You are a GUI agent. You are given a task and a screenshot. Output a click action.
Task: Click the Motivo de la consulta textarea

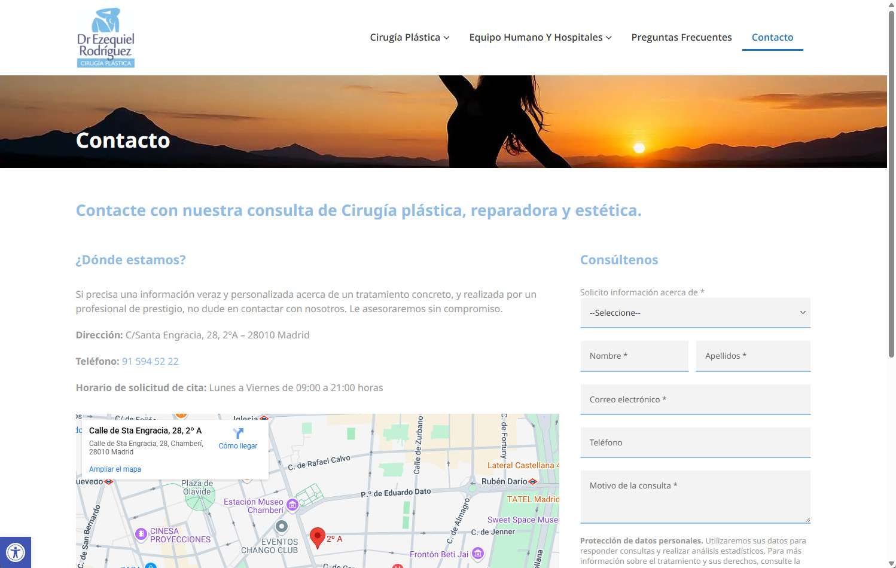(695, 496)
